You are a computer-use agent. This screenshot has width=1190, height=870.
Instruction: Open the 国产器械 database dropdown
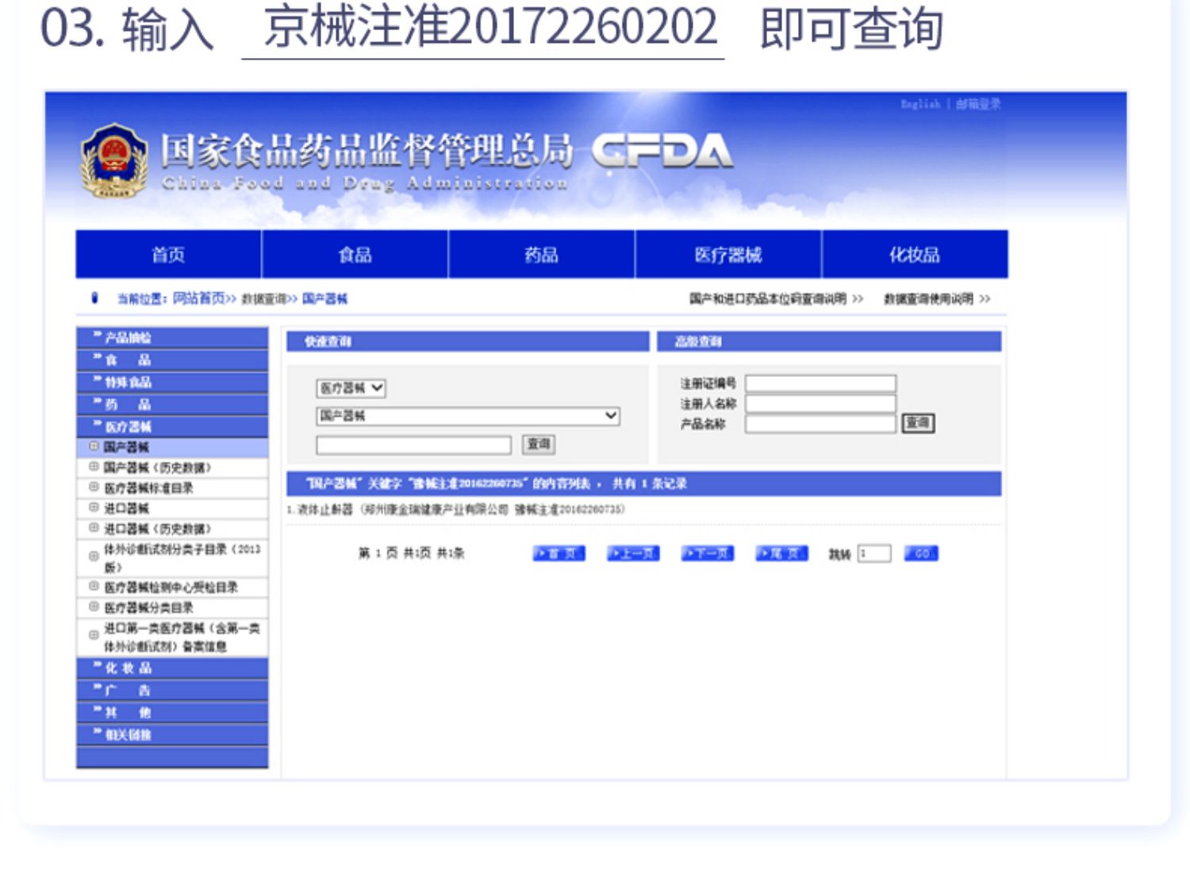468,416
